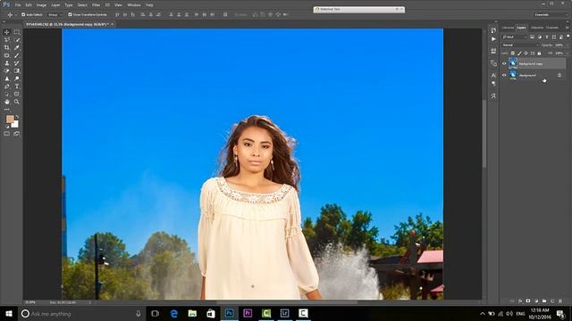Screen dimensions: 572x321
Task: Click Auto-Align Layers icon in options bar
Action: [225, 14]
